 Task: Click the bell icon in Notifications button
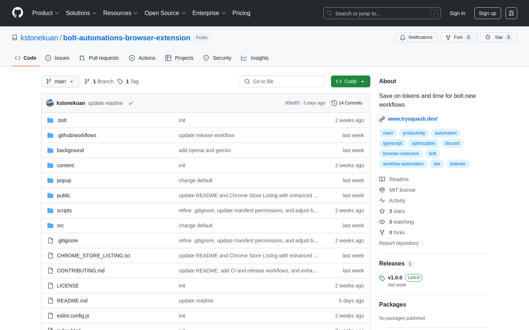[x=403, y=37]
